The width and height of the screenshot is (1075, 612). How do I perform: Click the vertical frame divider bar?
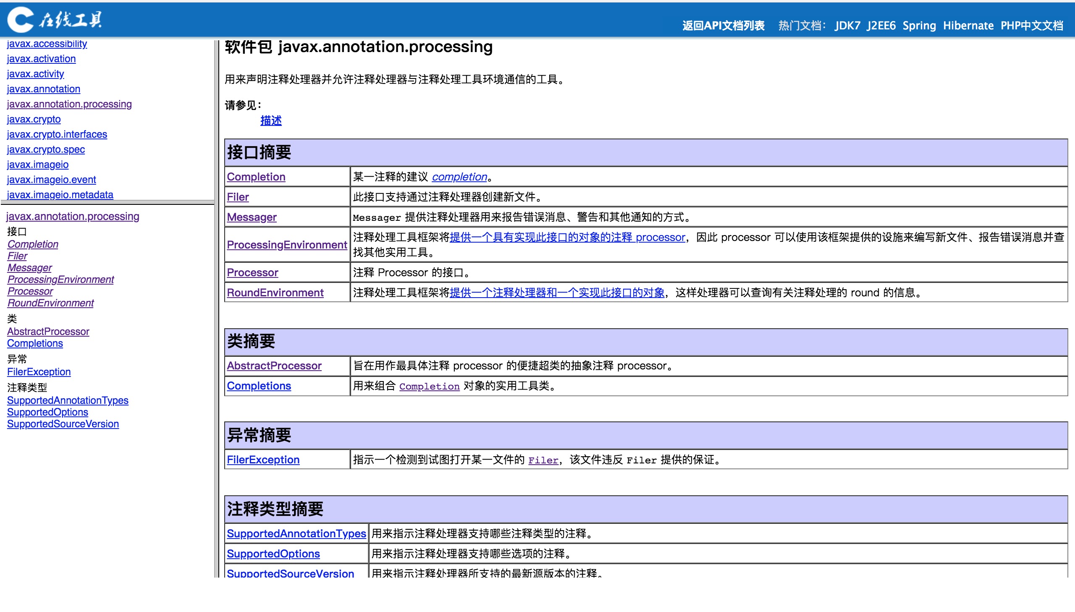pos(217,309)
